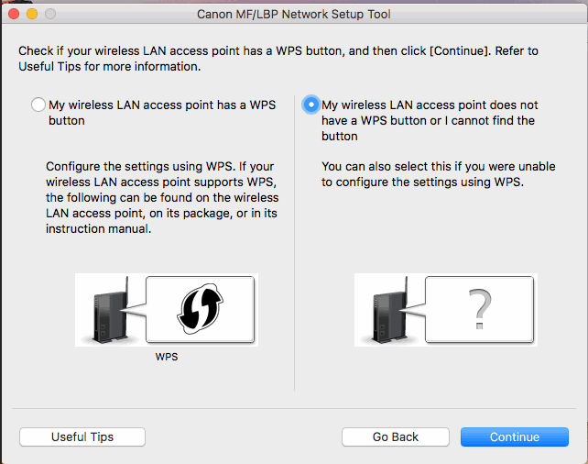The width and height of the screenshot is (588, 464).
Task: Select "does not have a WPS button" radio option
Action: click(x=310, y=105)
